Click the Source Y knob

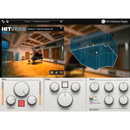(x=109, y=87)
